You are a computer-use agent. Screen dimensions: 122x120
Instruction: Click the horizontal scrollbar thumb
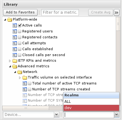click(x=26, y=108)
